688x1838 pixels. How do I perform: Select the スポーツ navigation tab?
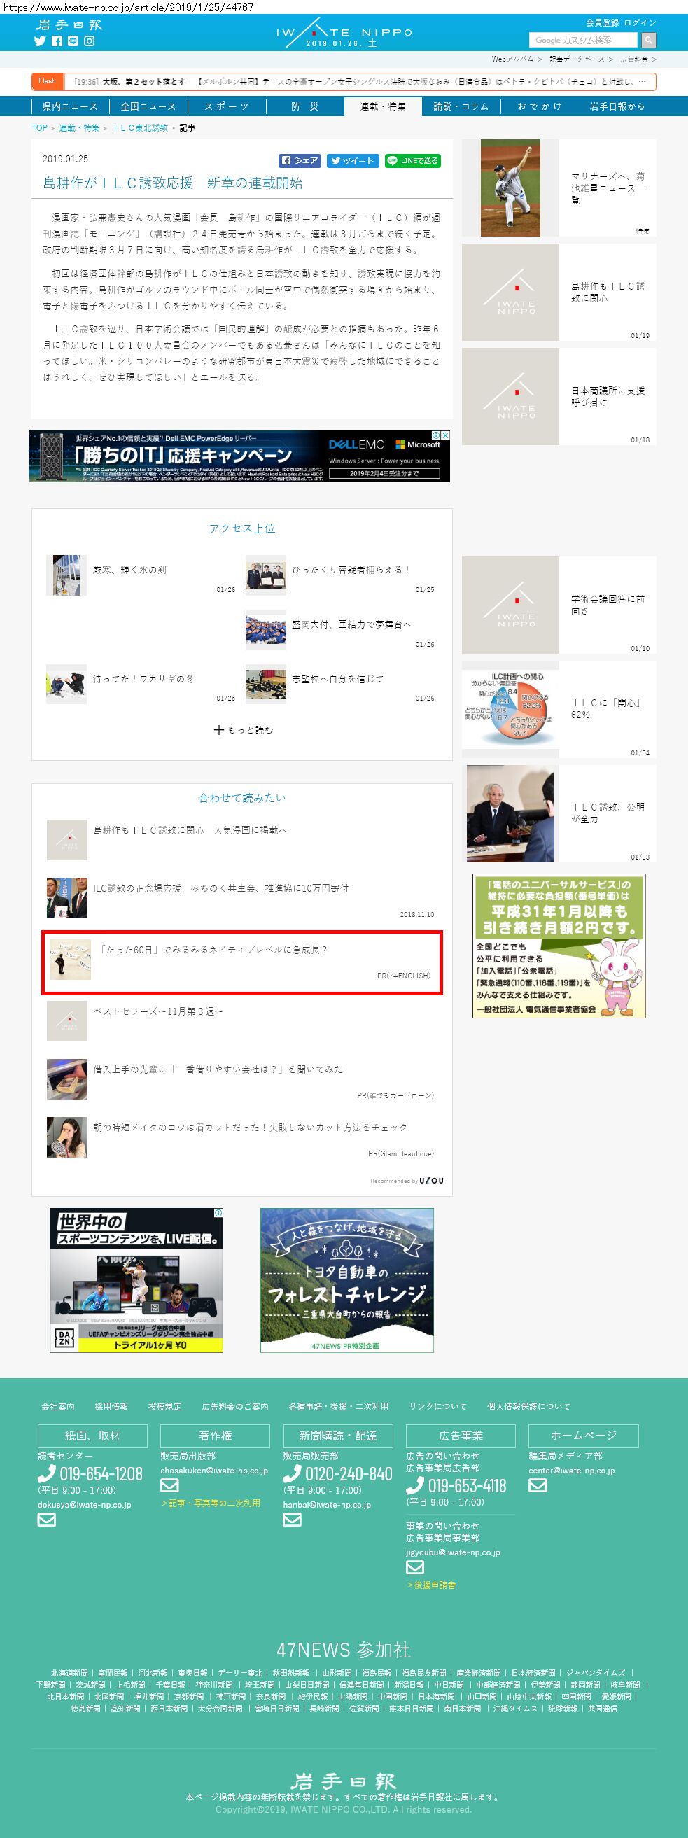[x=227, y=106]
